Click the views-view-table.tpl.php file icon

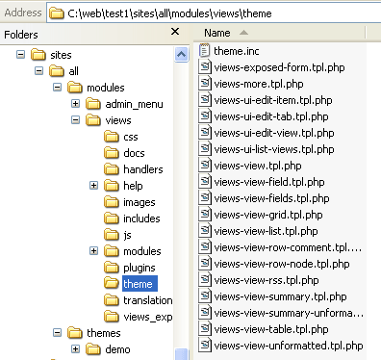pos(205,329)
